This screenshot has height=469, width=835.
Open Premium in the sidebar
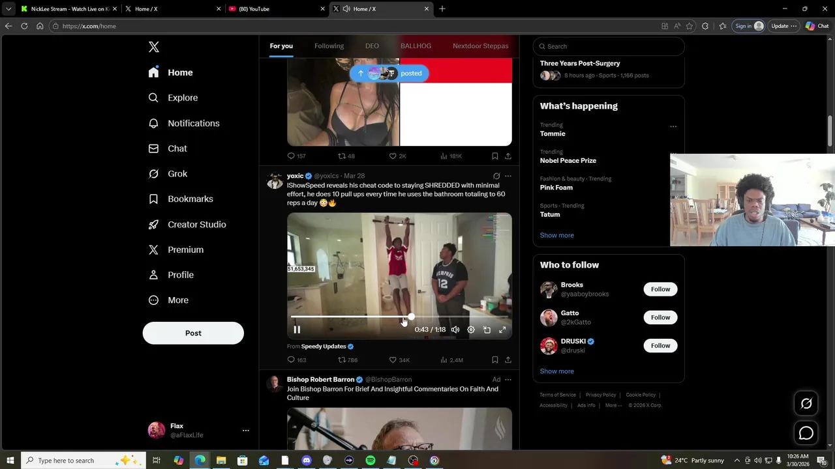click(176, 249)
